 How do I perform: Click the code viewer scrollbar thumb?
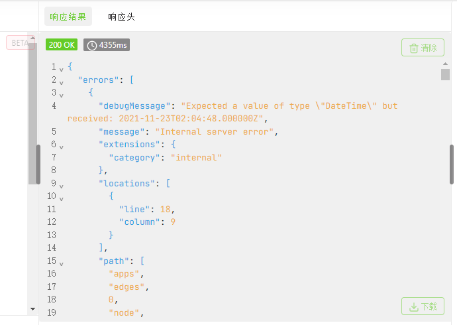tap(445, 74)
